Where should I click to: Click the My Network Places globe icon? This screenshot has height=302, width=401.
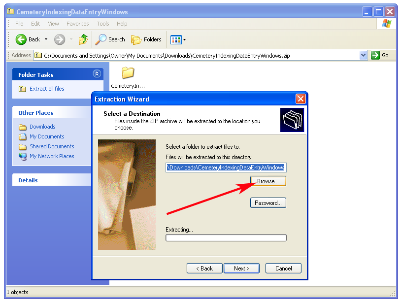pos(23,156)
